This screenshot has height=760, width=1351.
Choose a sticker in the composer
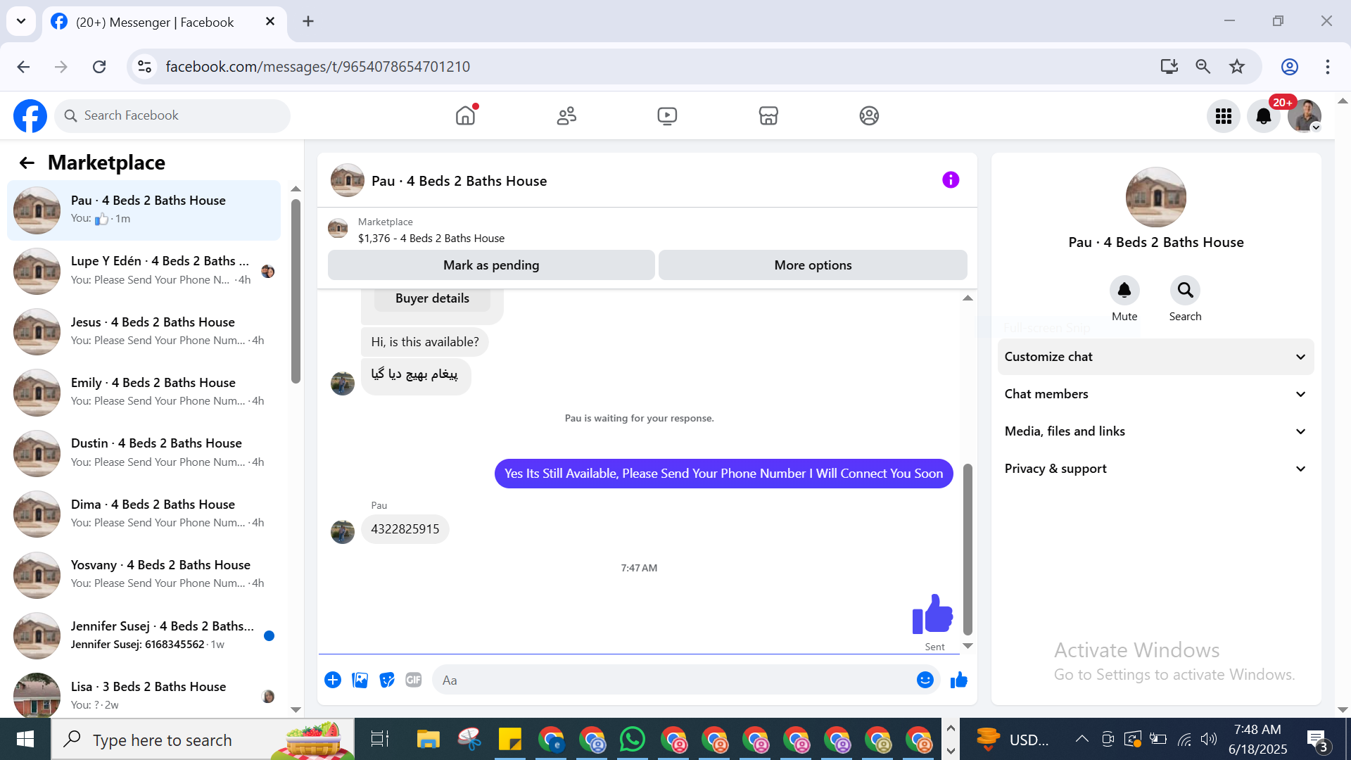point(386,680)
